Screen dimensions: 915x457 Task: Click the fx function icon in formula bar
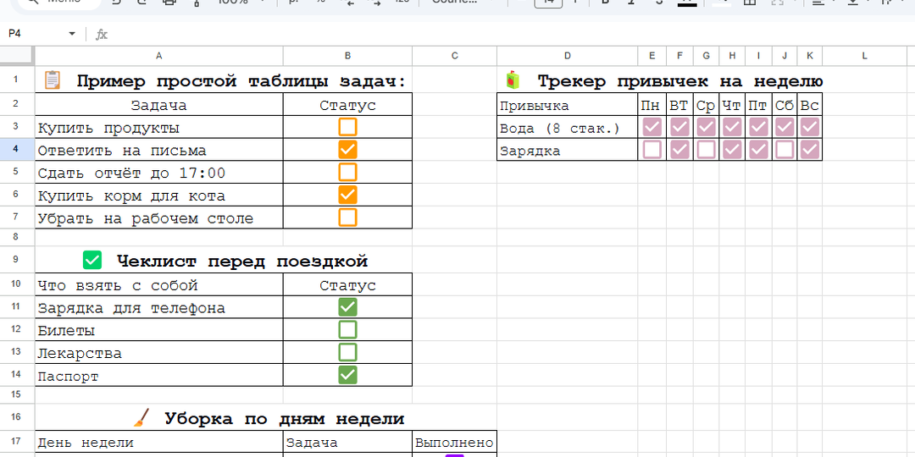click(102, 35)
